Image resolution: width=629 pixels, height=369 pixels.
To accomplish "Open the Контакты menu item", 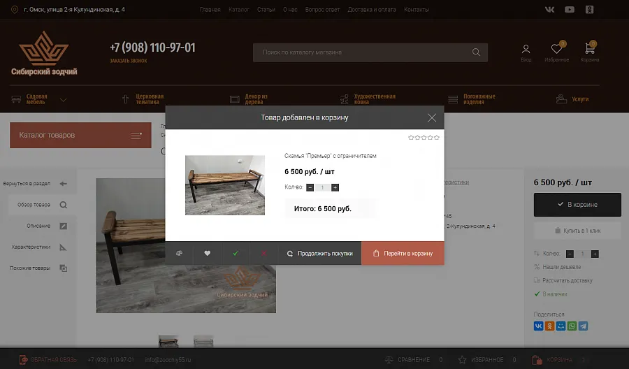I will click(x=417, y=10).
